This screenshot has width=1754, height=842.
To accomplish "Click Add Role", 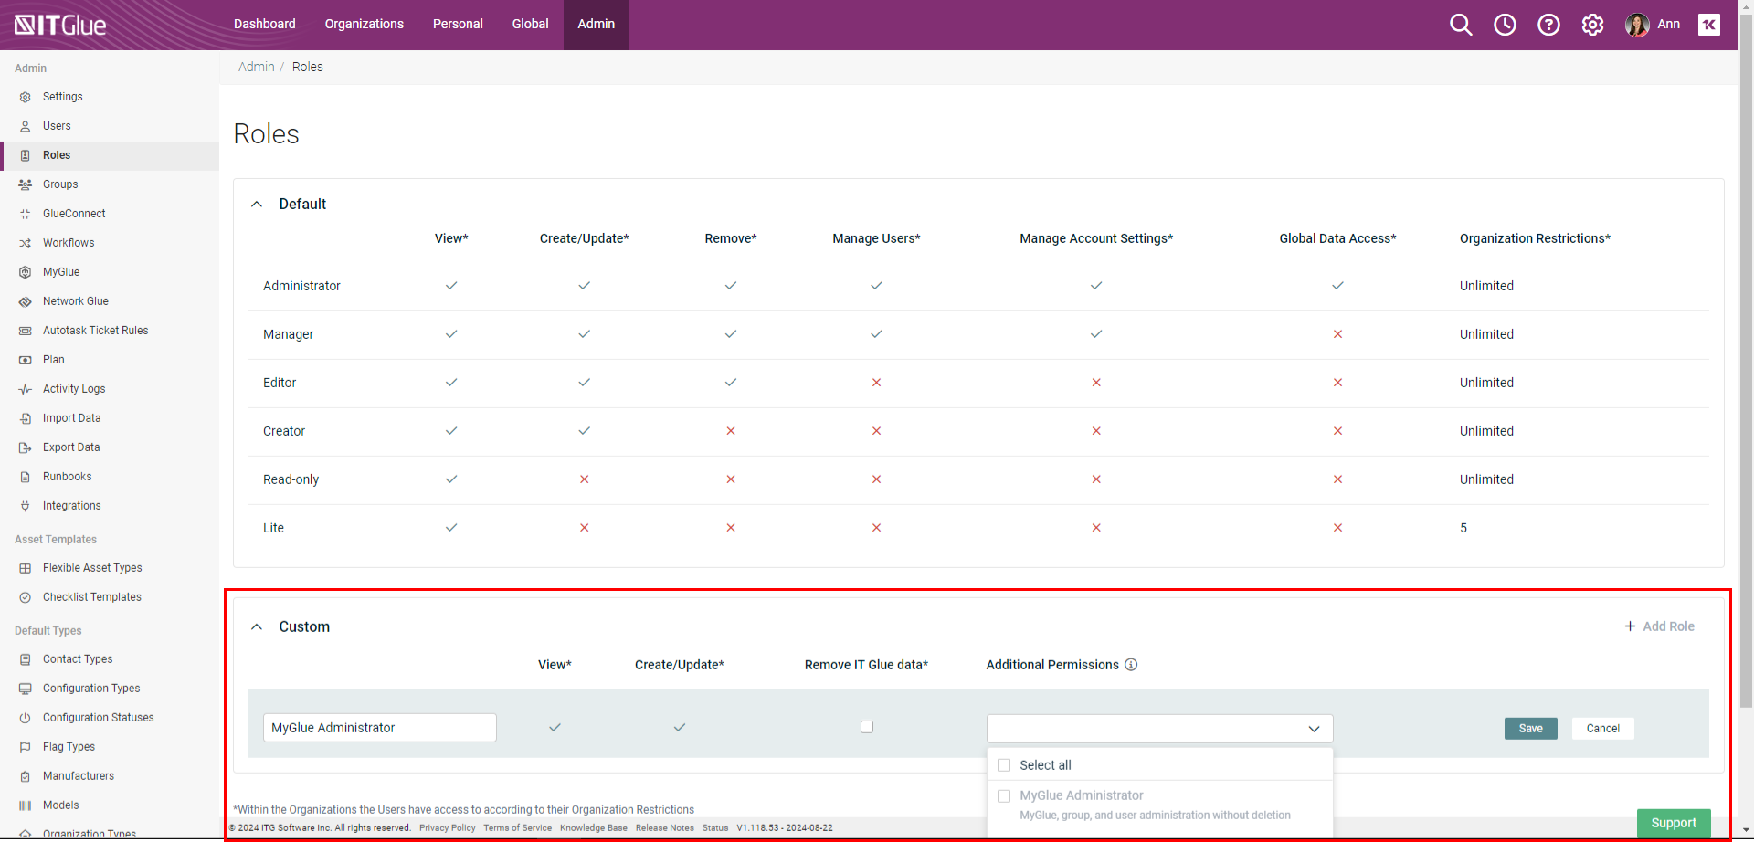I will coord(1659,626).
